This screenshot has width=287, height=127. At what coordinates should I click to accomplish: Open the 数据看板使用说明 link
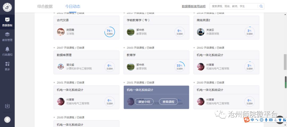194,6
